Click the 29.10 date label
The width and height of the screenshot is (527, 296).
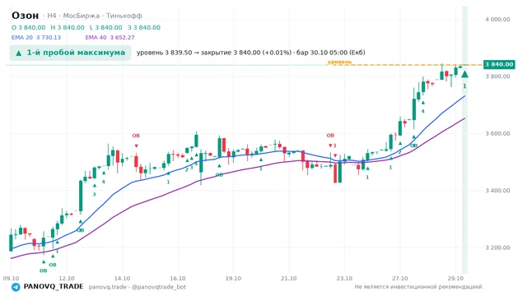(x=455, y=279)
